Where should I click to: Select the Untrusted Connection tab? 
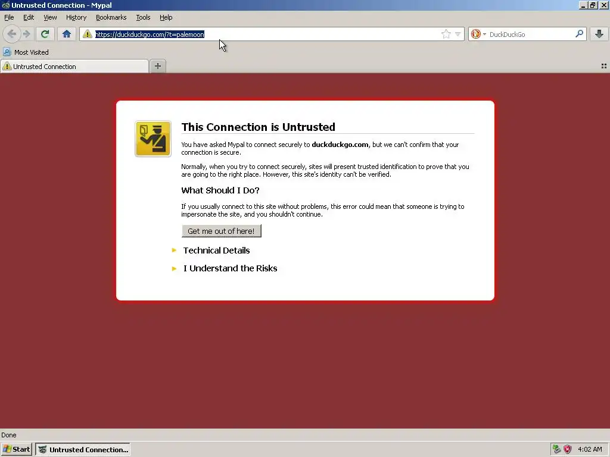pos(74,67)
